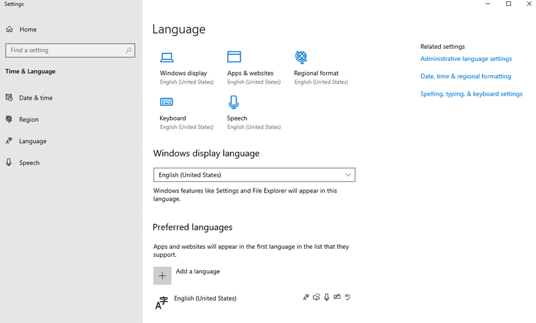
Task: Click the Date & time calendar icon
Action: (9, 98)
